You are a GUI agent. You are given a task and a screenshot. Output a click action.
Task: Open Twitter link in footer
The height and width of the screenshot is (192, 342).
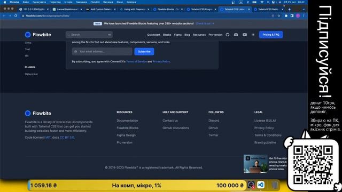pyautogui.click(x=213, y=135)
